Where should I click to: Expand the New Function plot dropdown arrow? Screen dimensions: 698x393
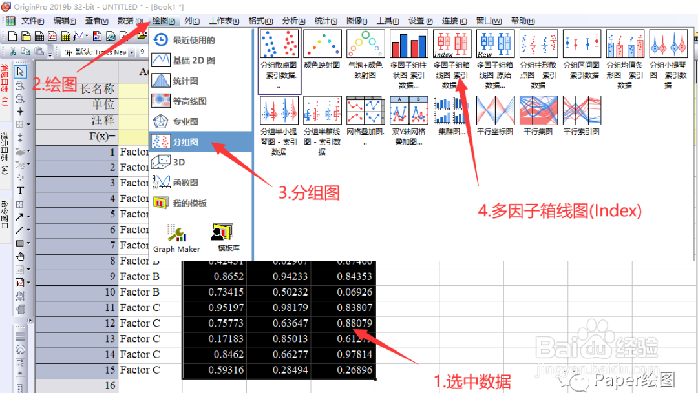(x=87, y=36)
